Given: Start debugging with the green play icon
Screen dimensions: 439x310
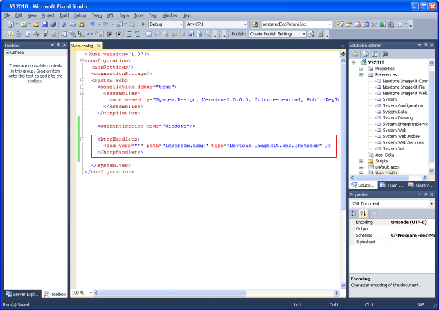Looking at the screenshot, I should [x=143, y=24].
